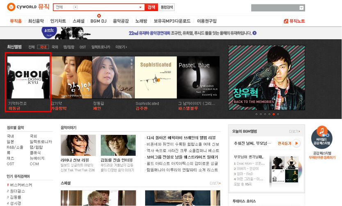Play the 전곡듣기 round play button

(296, 143)
